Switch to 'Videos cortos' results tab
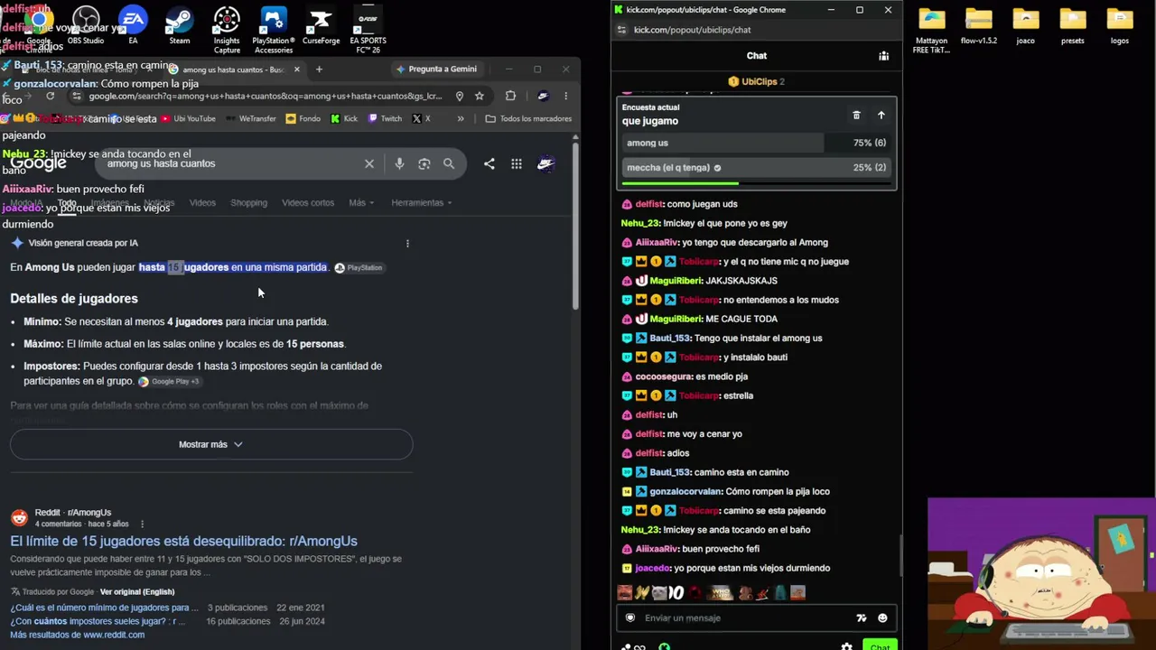 pyautogui.click(x=308, y=202)
